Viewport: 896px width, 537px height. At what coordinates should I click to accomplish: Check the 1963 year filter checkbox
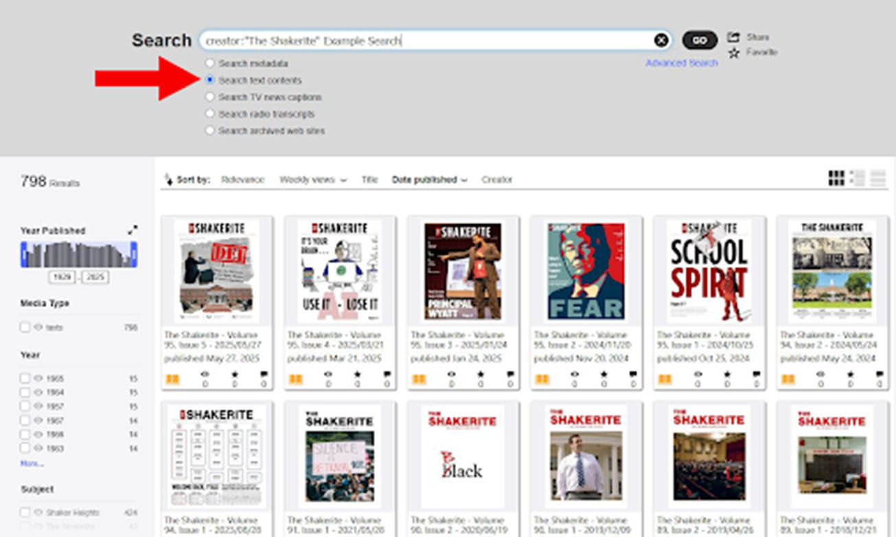pos(25,449)
